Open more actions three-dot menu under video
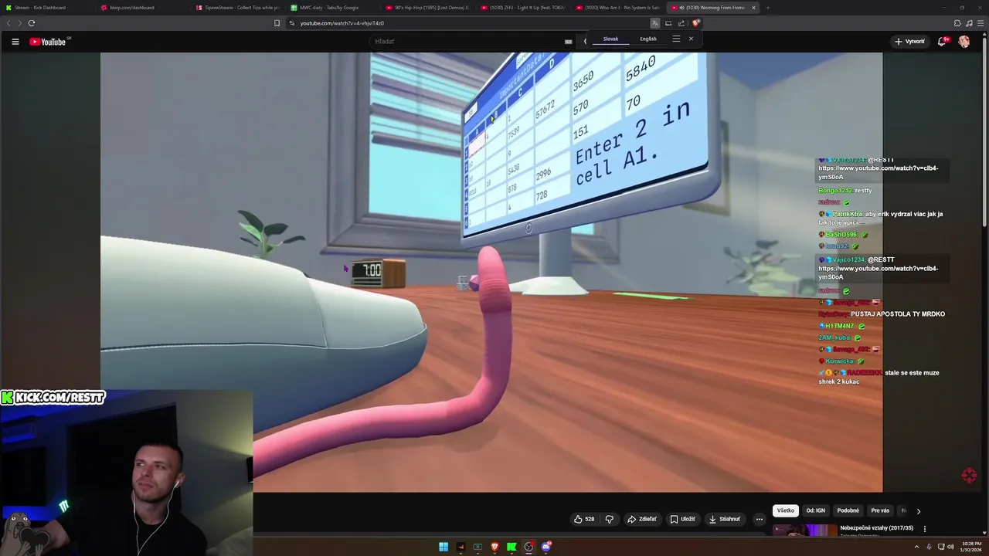 [x=759, y=519]
